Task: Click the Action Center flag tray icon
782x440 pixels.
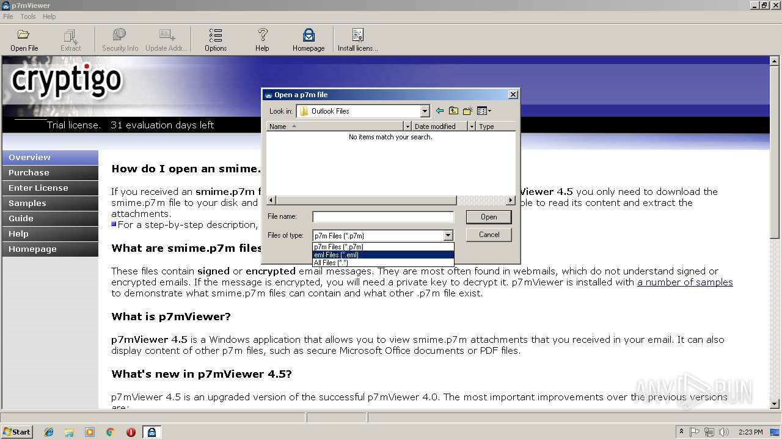Action: click(x=695, y=432)
